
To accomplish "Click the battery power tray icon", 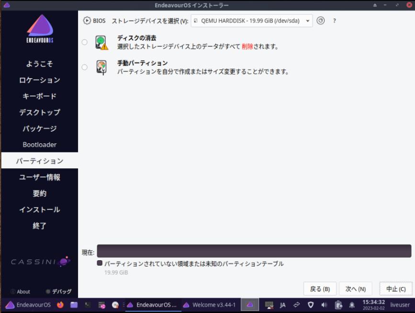I will pos(338,305).
